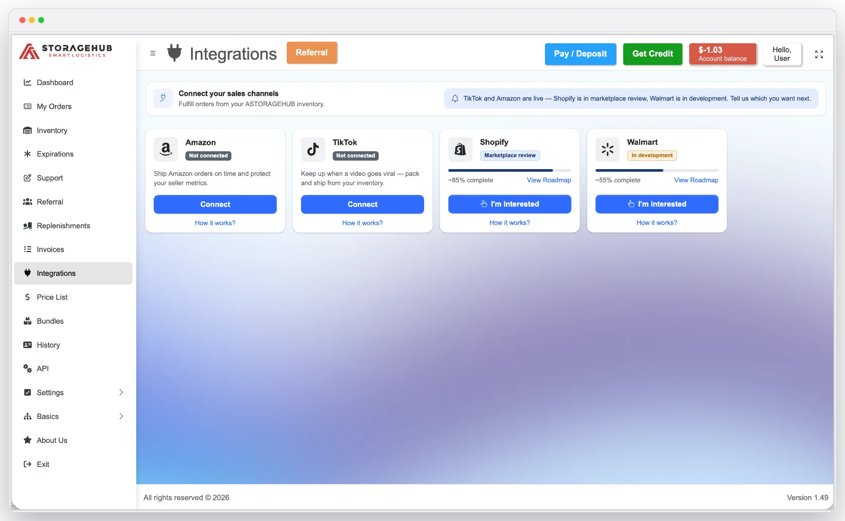Open the Basics menu item
The image size is (845, 521).
tap(73, 416)
